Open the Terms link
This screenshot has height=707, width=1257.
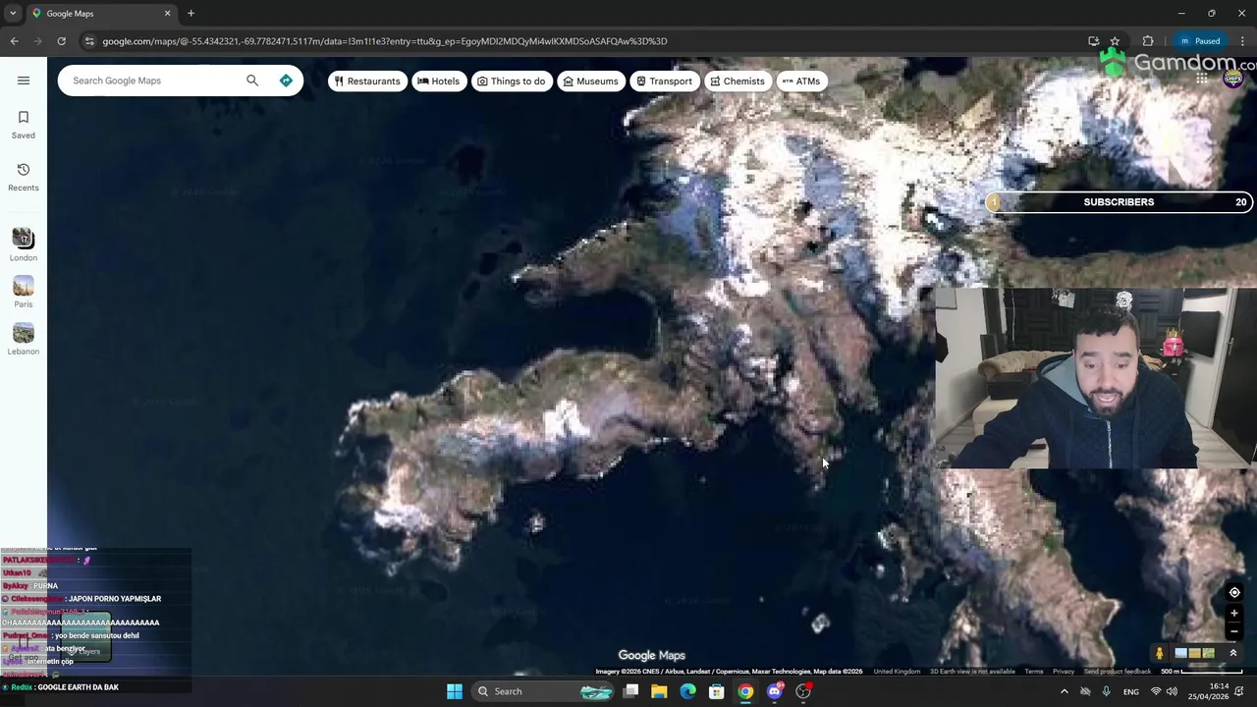click(1034, 672)
